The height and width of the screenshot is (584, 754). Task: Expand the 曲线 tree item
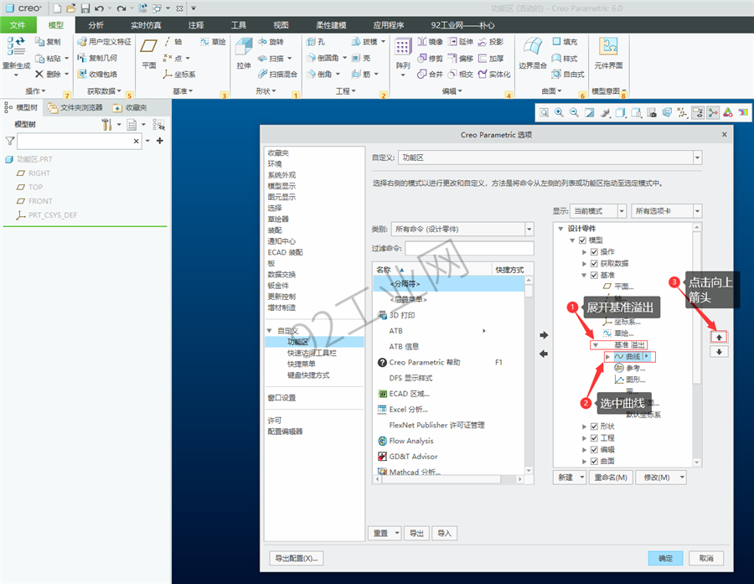(607, 356)
